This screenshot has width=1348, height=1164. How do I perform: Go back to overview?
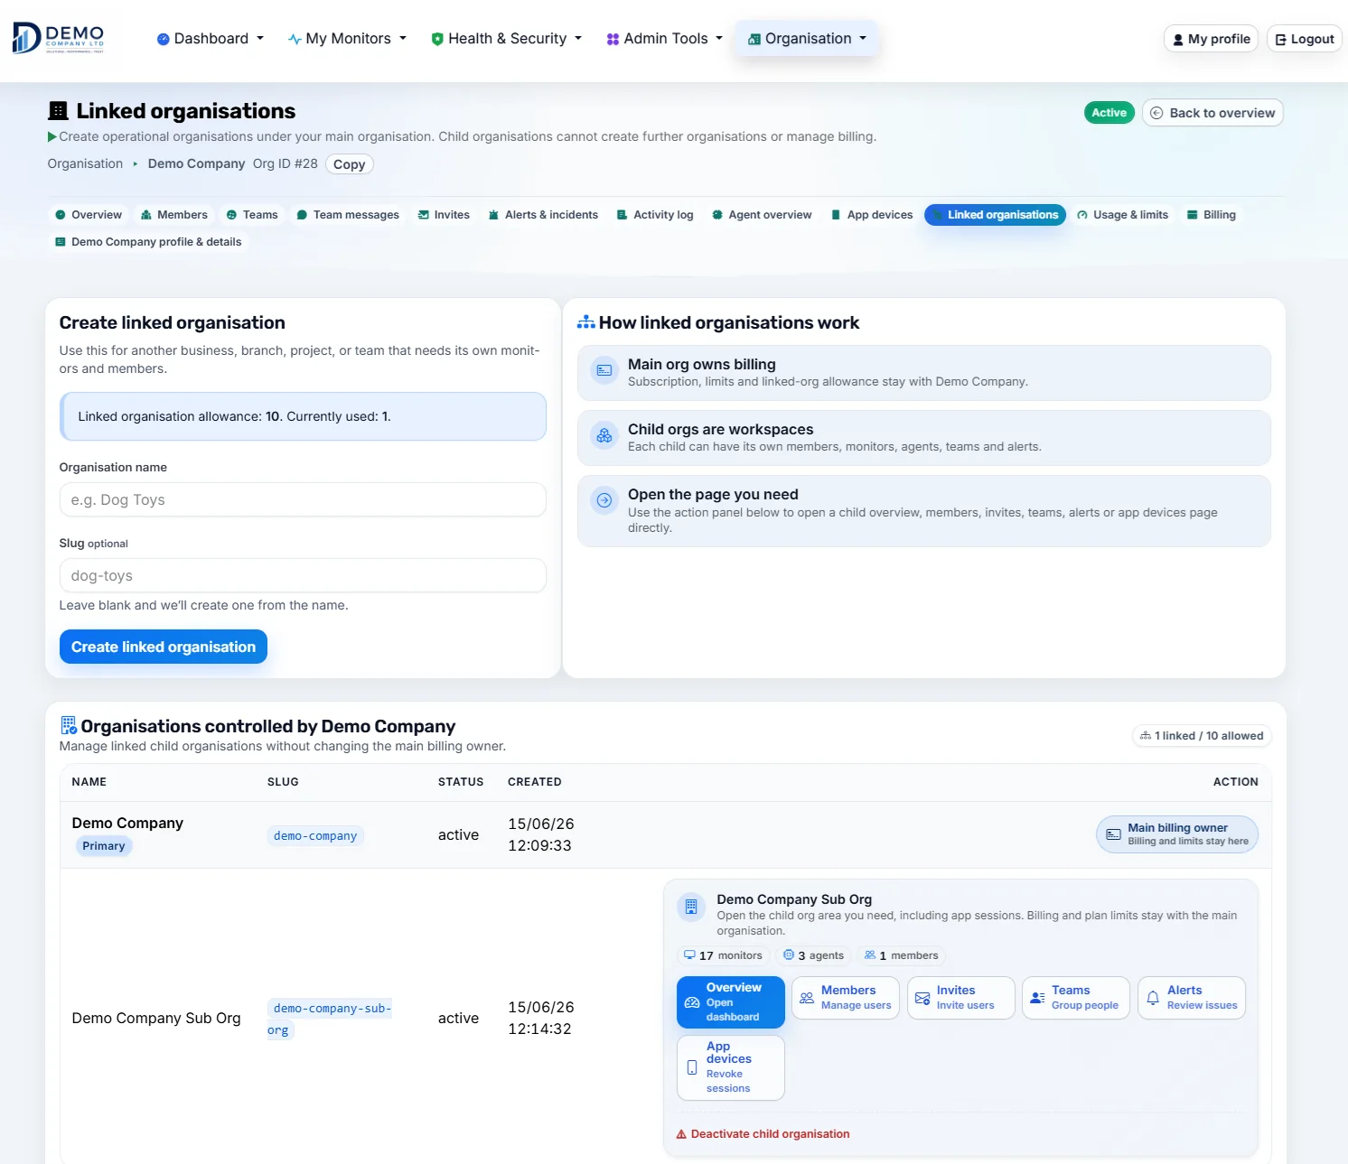tap(1212, 113)
